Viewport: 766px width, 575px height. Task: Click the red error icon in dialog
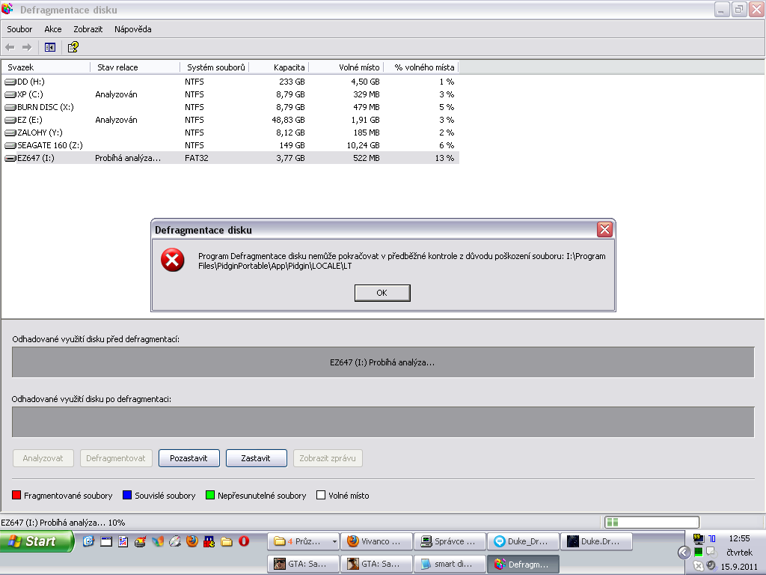click(173, 260)
